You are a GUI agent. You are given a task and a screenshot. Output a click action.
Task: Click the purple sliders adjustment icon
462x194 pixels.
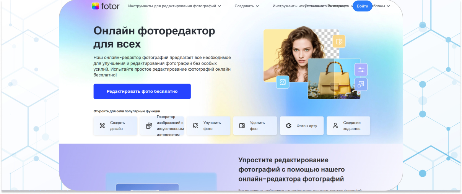click(x=361, y=70)
